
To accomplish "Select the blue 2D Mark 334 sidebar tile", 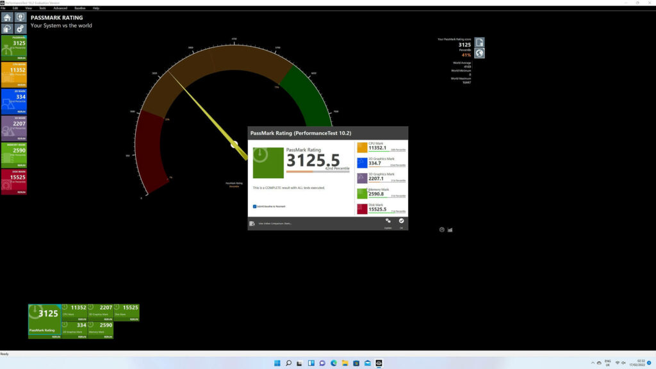I will (x=14, y=101).
